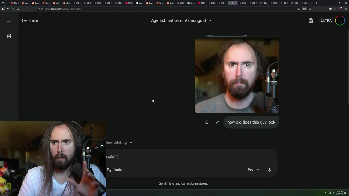Click the ULTRA plan badge
349x196 pixels.
tap(326, 20)
